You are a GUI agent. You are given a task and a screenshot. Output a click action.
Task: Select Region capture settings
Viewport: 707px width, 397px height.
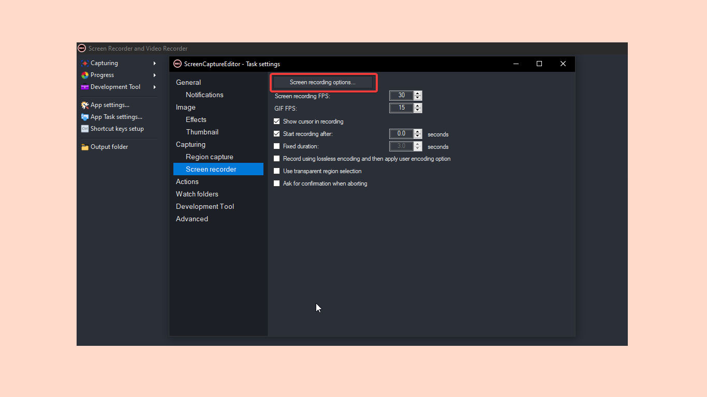tap(210, 157)
